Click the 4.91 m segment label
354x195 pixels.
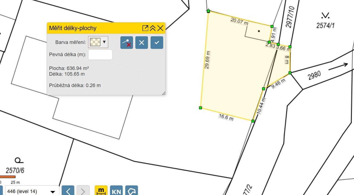274,34
